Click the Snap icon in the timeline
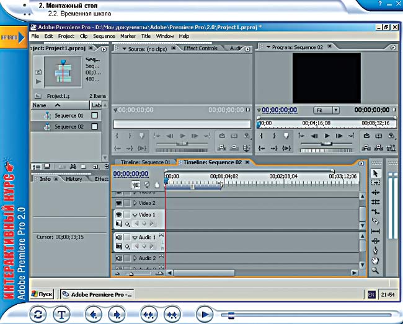The height and width of the screenshot is (324, 403). 135,185
